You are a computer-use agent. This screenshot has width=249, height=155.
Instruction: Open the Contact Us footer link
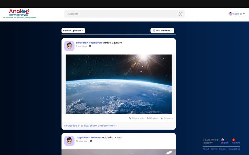coord(234,149)
